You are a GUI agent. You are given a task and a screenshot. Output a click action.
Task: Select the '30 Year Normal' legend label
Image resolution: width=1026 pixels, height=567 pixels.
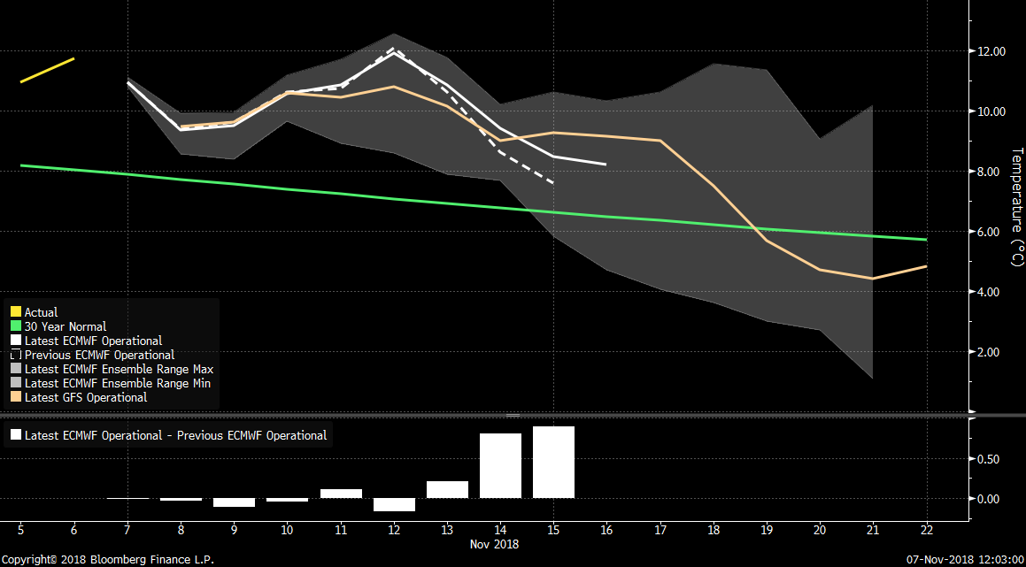click(x=66, y=326)
